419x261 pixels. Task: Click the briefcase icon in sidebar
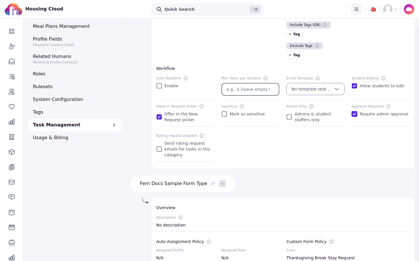[x=12, y=242]
